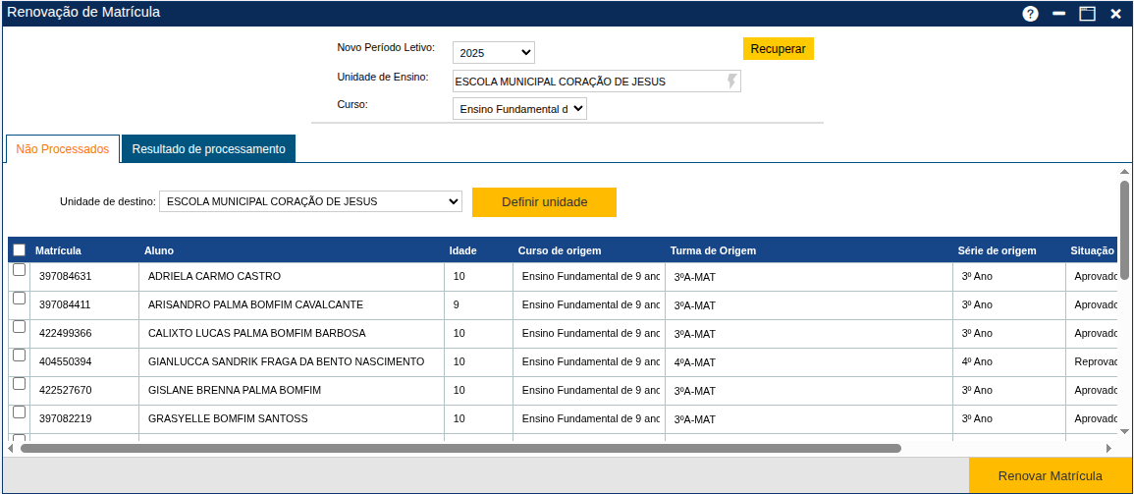Check the box for ADRIELA CARMO CASTRO
Viewport: 1134px width, 494px height.
point(19,270)
